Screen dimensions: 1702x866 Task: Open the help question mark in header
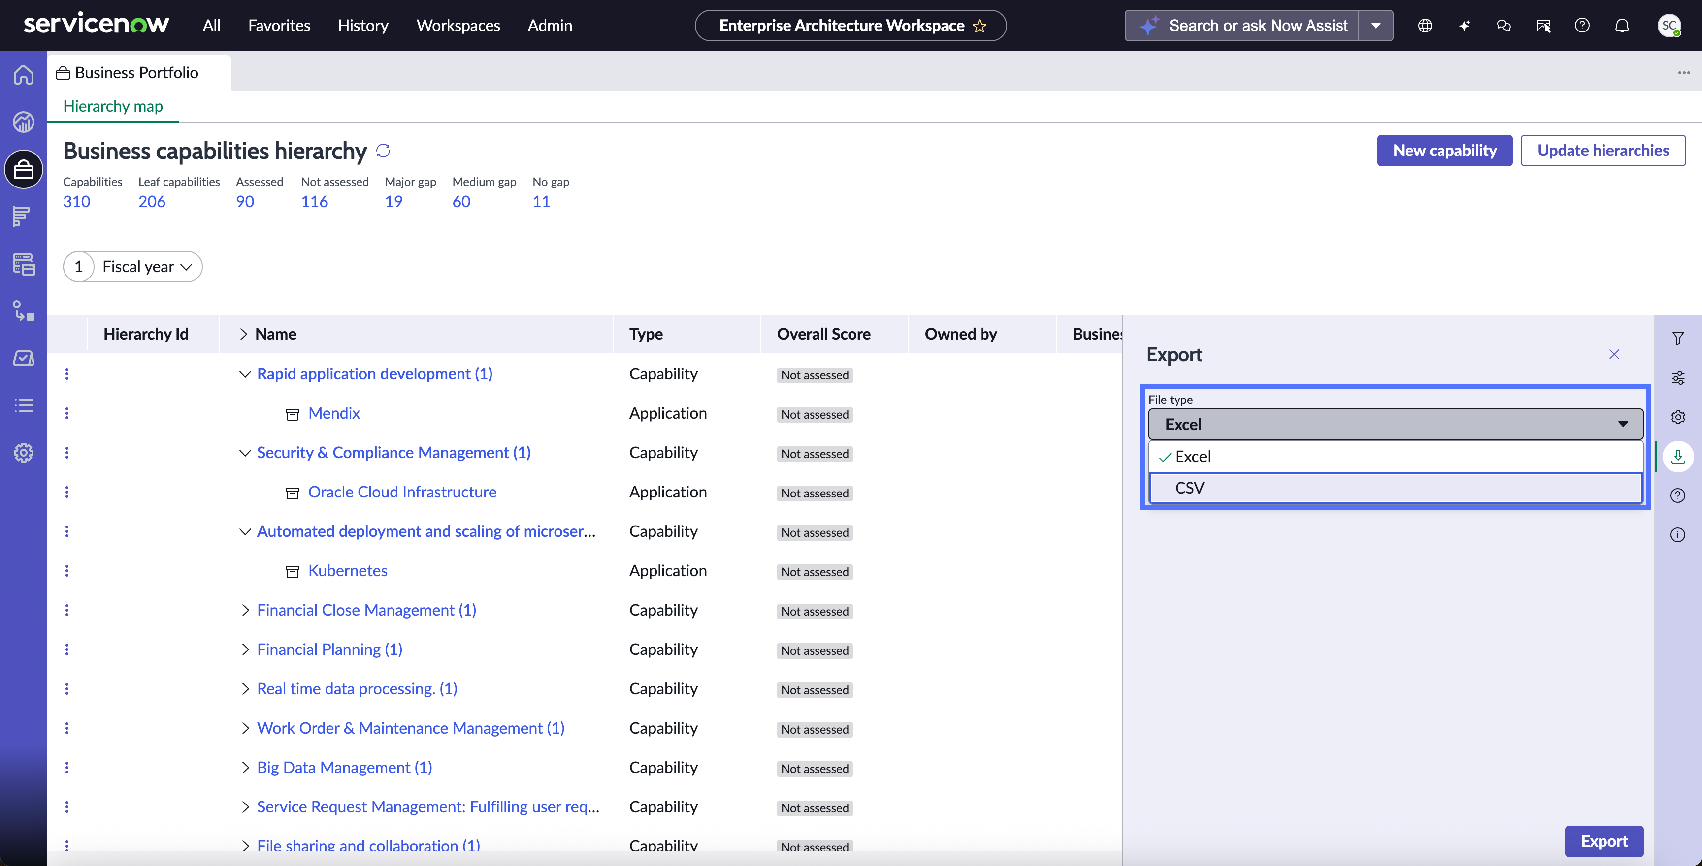(1582, 26)
